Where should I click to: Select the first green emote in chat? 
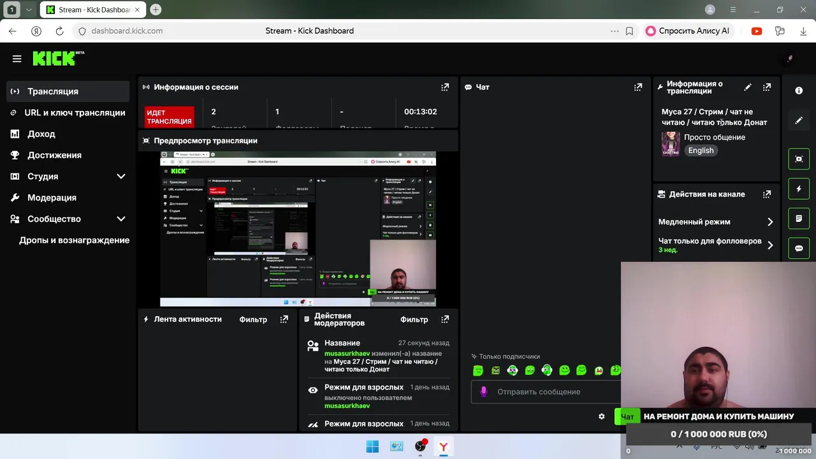pos(478,370)
